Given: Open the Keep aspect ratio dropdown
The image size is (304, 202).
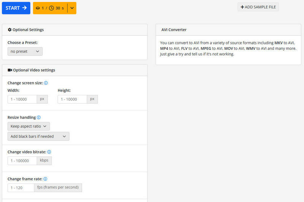Looking at the screenshot, I should click(28, 126).
